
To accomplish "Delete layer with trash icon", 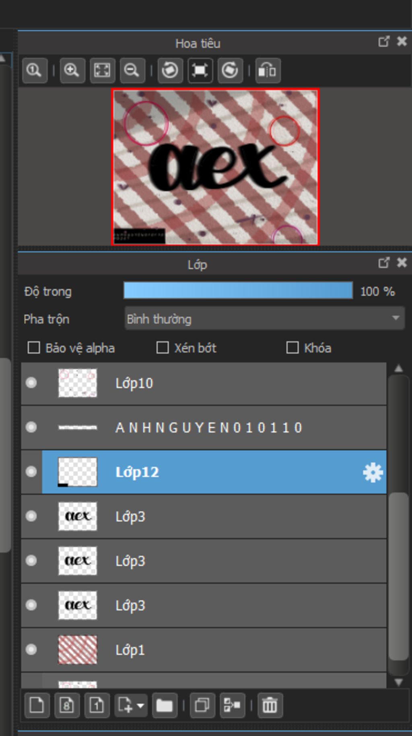I will point(270,705).
